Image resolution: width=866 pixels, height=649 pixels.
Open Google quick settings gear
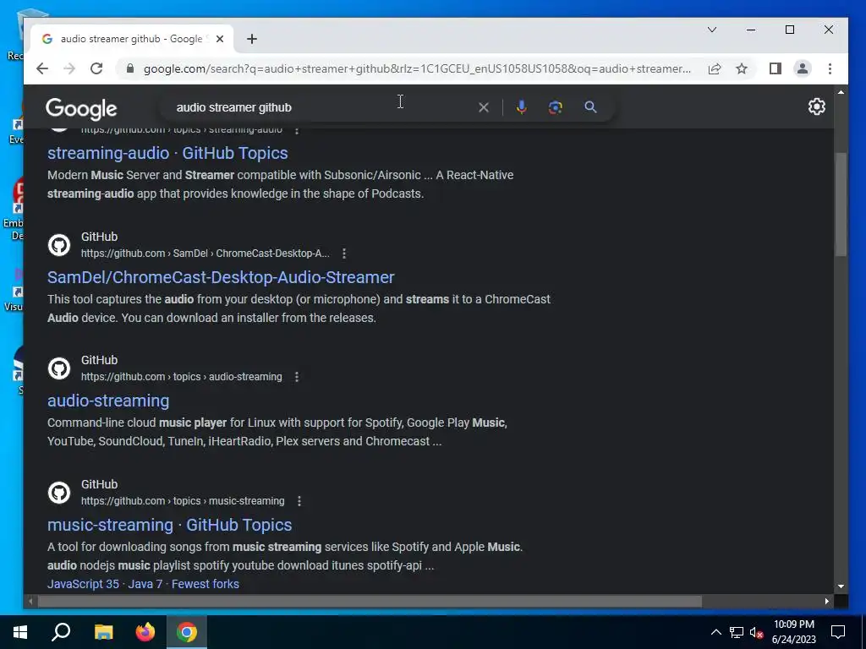[816, 106]
